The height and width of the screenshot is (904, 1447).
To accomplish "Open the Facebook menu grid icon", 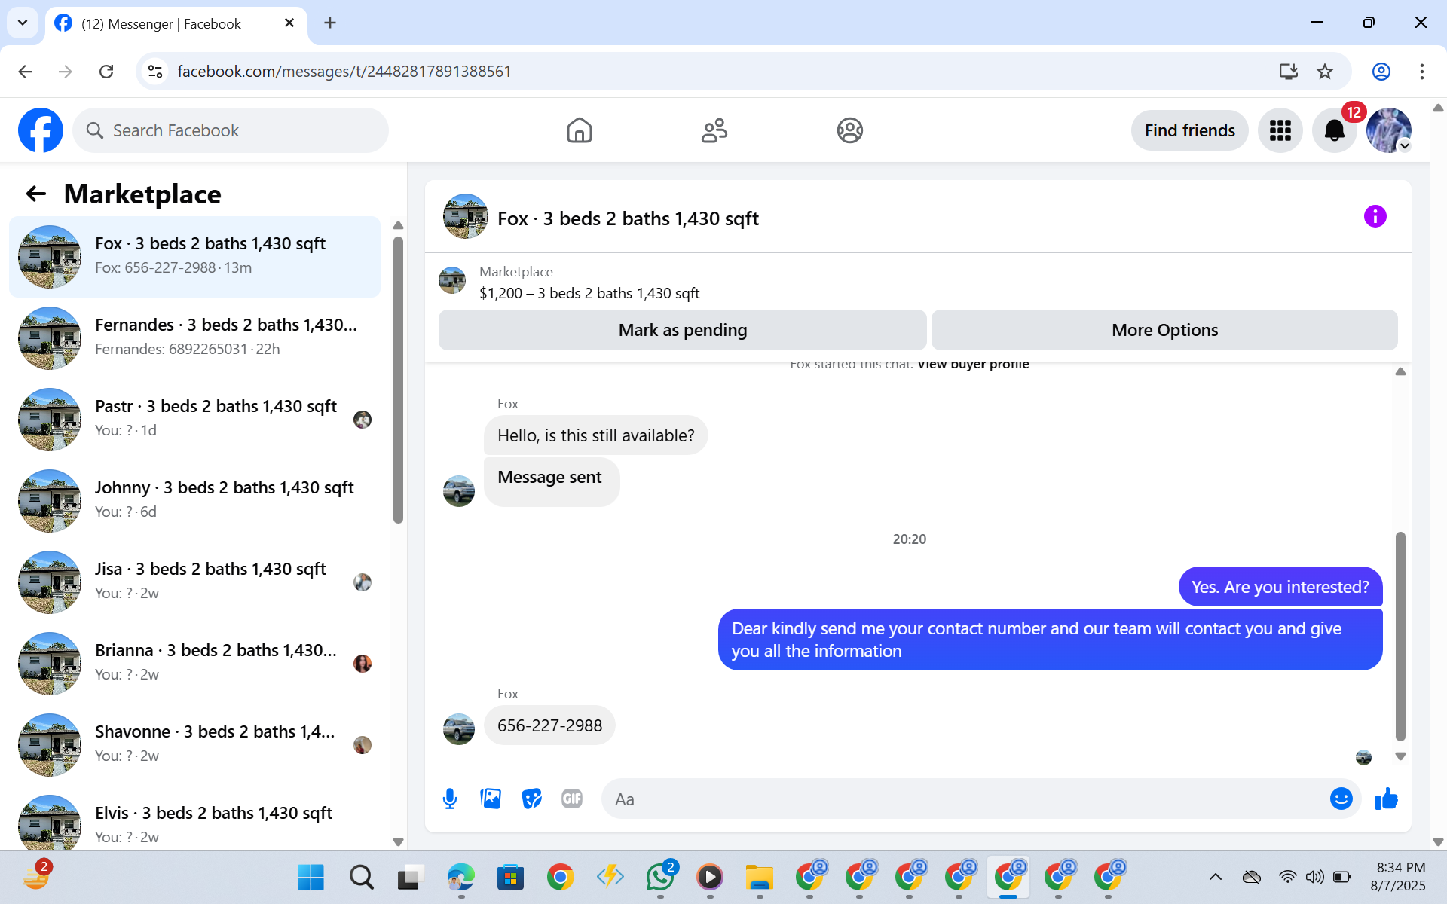I will click(1280, 130).
